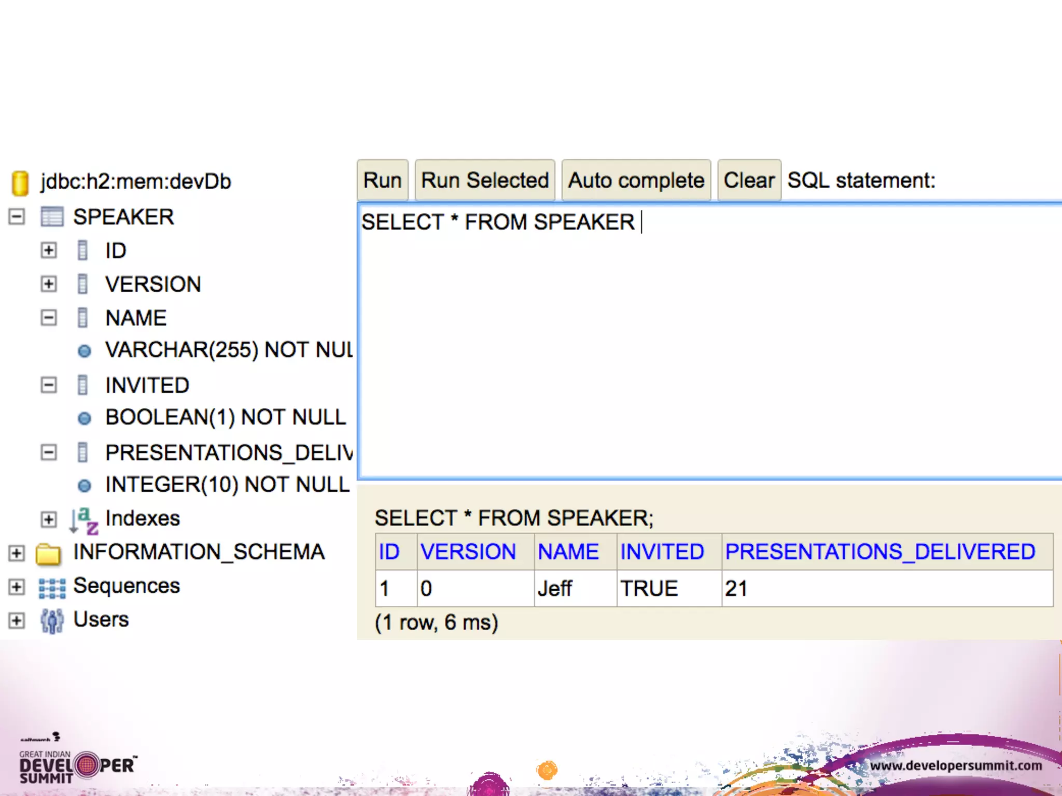The image size is (1062, 796).
Task: Expand the ID column node
Action: pos(49,250)
